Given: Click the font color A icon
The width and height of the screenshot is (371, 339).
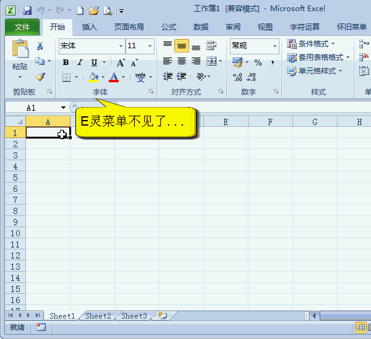Looking at the screenshot, I should [x=114, y=77].
